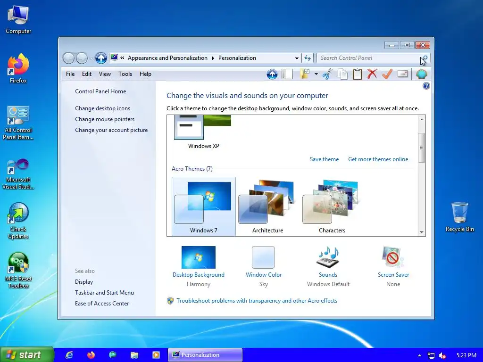Click the blue Up icon in the toolbar
This screenshot has height=362, width=483.
point(272,74)
